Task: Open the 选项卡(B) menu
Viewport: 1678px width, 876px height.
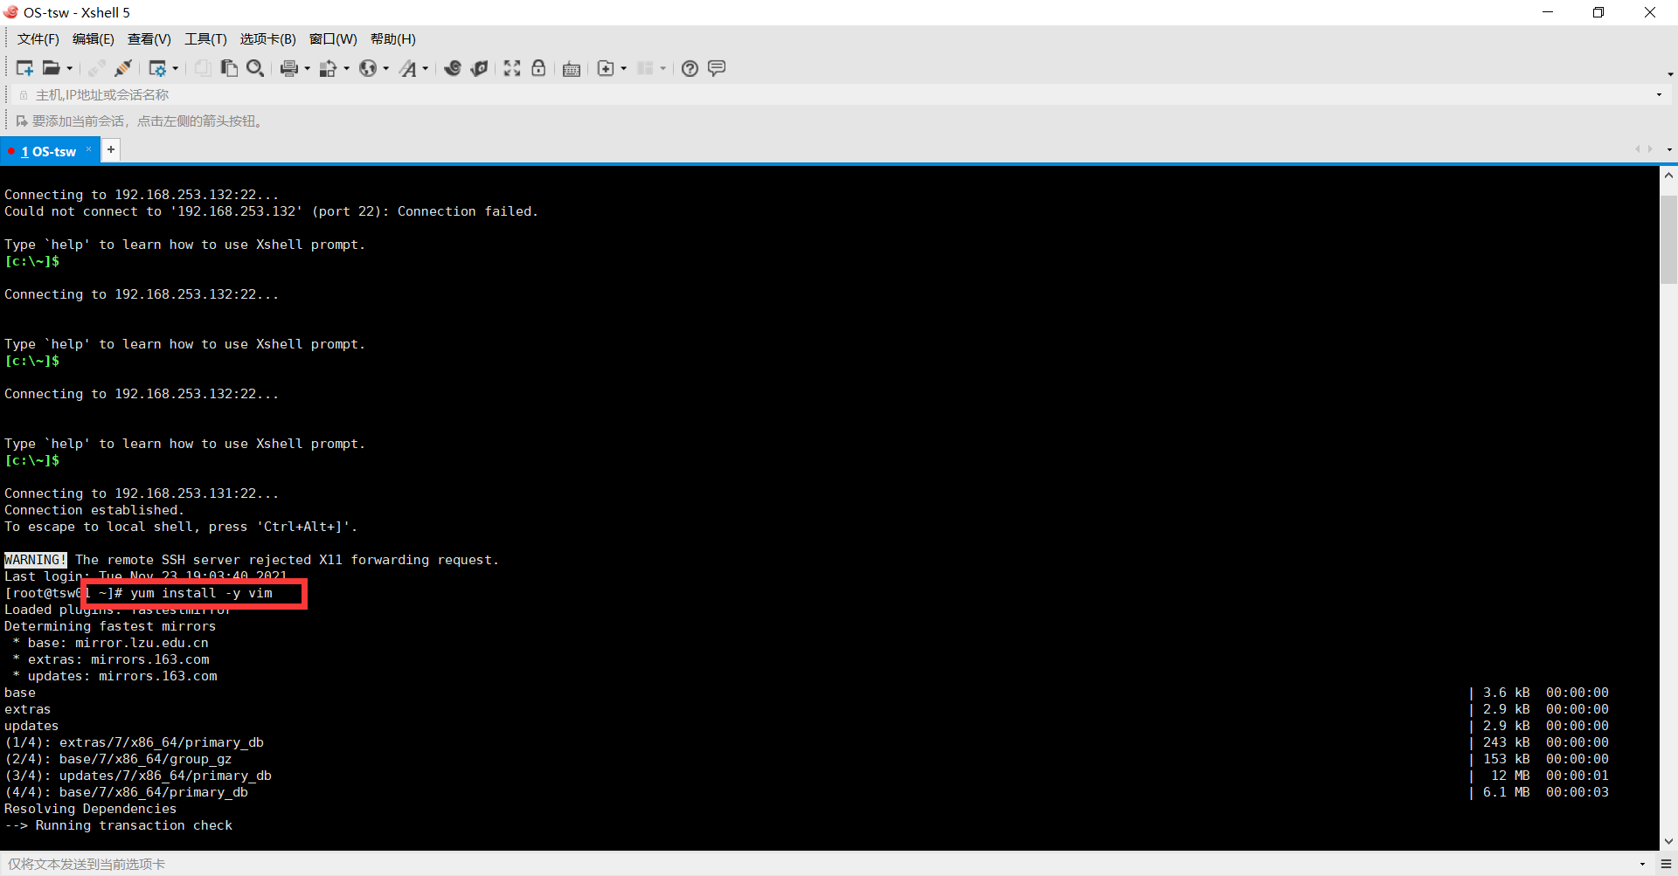Action: tap(268, 38)
